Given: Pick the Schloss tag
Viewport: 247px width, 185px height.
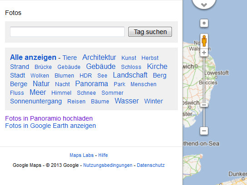Looking at the screenshot, I should [x=131, y=67].
